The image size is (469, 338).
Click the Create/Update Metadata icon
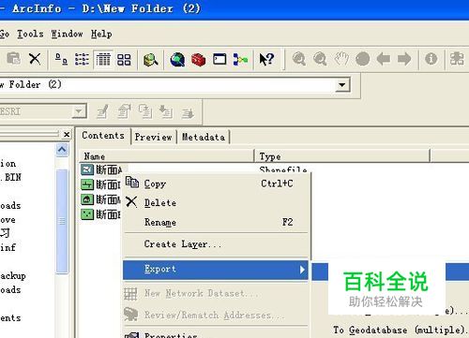click(145, 111)
